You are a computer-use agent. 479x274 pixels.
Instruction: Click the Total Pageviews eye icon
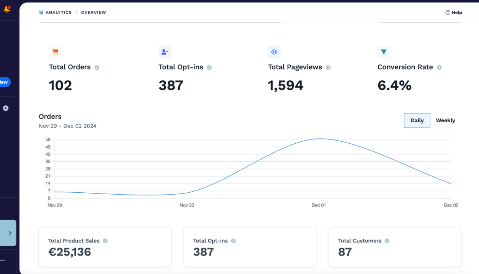tap(274, 52)
